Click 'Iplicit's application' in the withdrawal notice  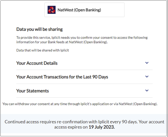click(x=95, y=104)
